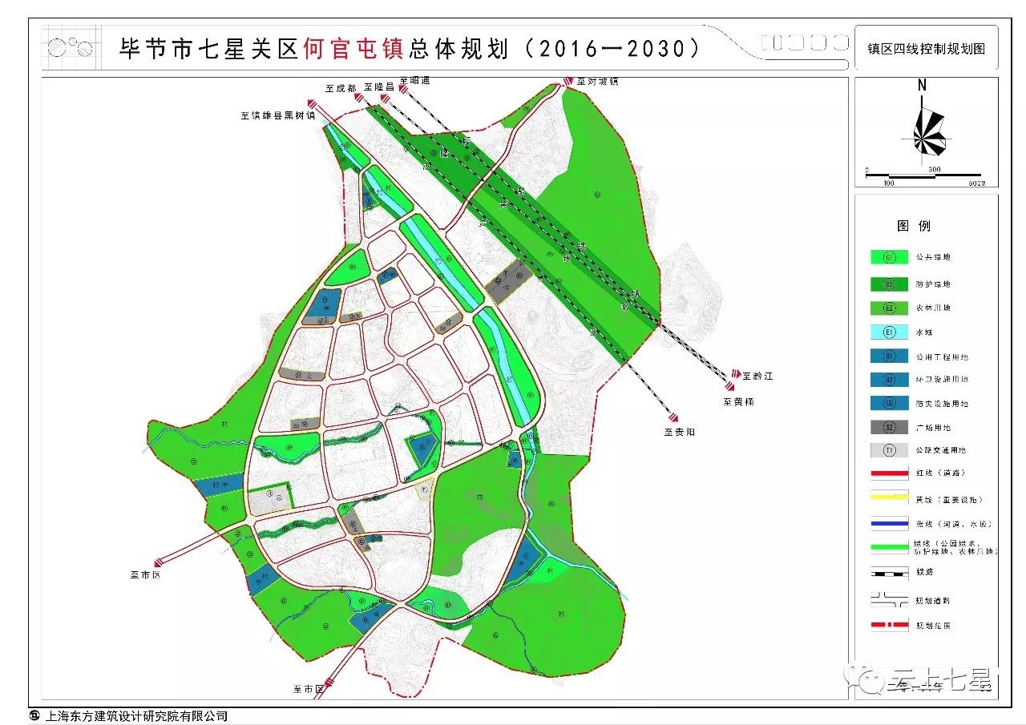This screenshot has width=1026, height=725.
Task: Click the green line legend symbol for 绿线
Action: (x=889, y=547)
